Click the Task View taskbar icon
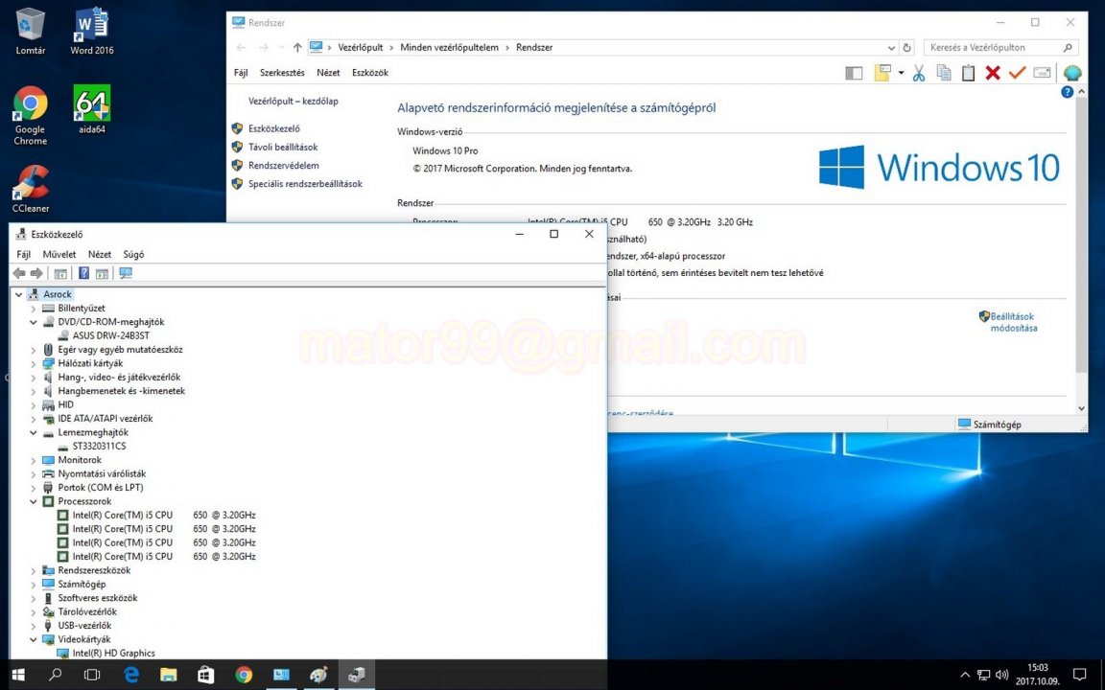1105x690 pixels. coord(92,675)
